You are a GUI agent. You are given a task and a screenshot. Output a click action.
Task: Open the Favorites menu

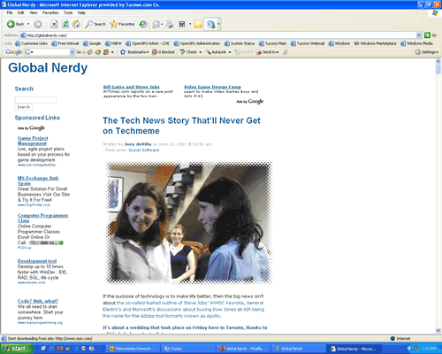click(x=50, y=12)
